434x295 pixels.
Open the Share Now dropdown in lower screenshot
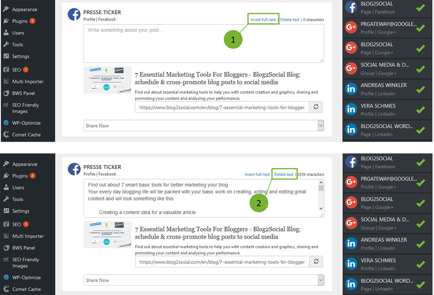[x=204, y=280]
